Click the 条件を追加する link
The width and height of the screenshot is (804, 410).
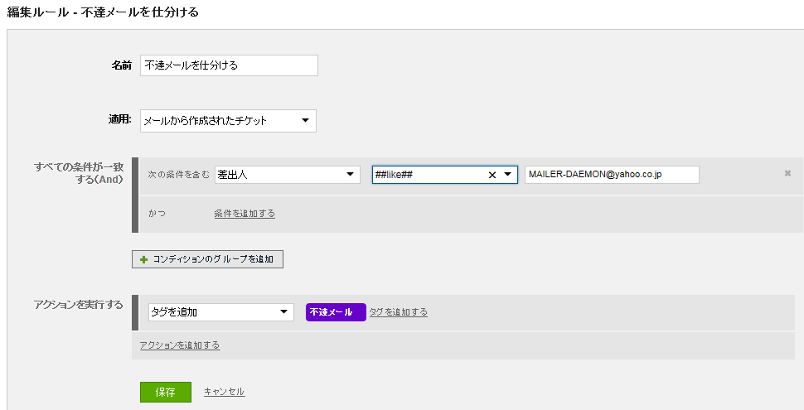245,214
